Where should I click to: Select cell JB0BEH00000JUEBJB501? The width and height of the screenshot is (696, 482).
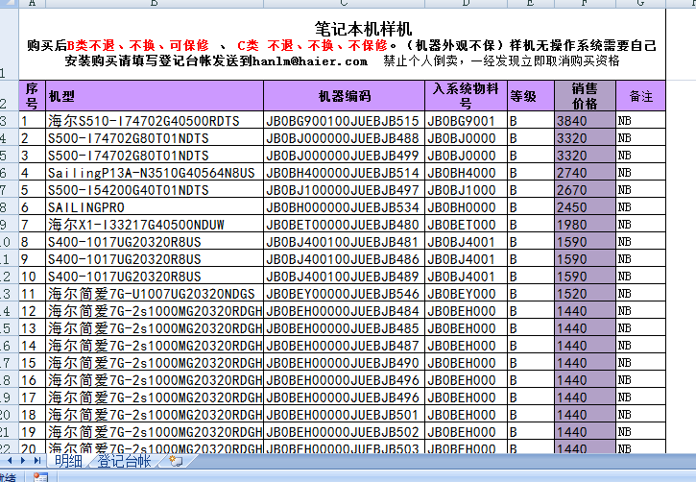(344, 415)
